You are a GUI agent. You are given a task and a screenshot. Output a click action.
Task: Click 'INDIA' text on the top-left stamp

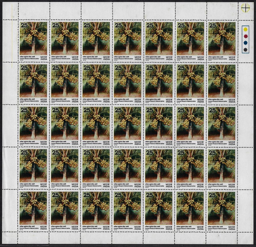[x=44, y=59]
